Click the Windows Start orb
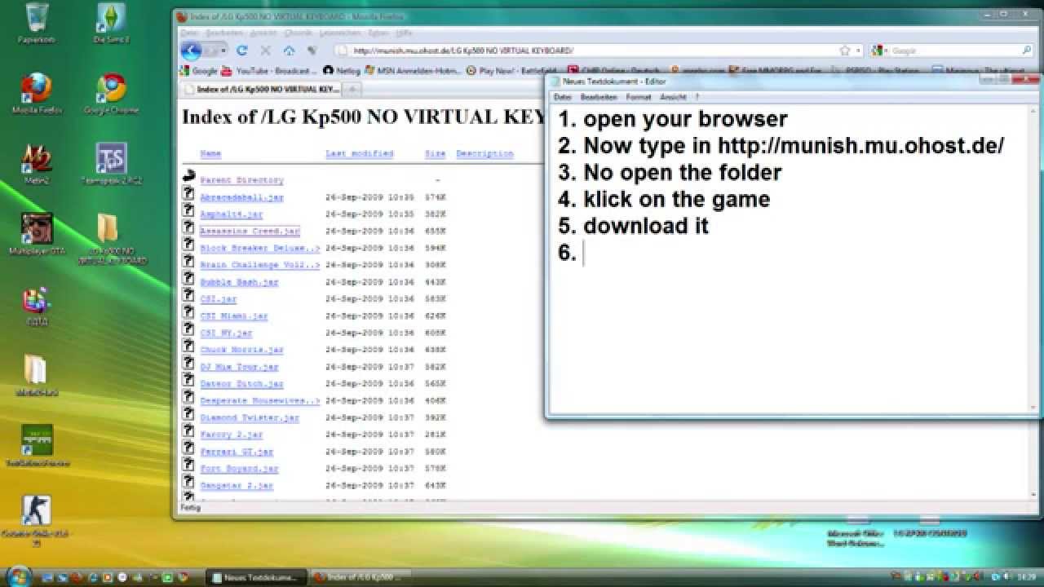The width and height of the screenshot is (1044, 587). tap(18, 576)
